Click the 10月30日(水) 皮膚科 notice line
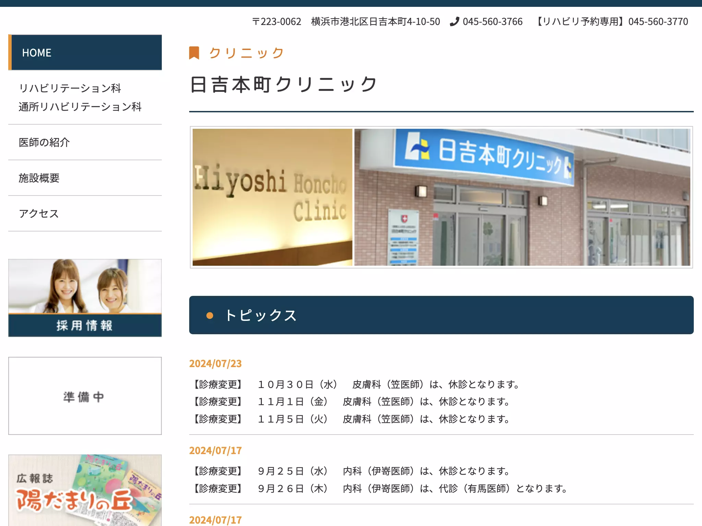The height and width of the screenshot is (526, 702). 355,384
